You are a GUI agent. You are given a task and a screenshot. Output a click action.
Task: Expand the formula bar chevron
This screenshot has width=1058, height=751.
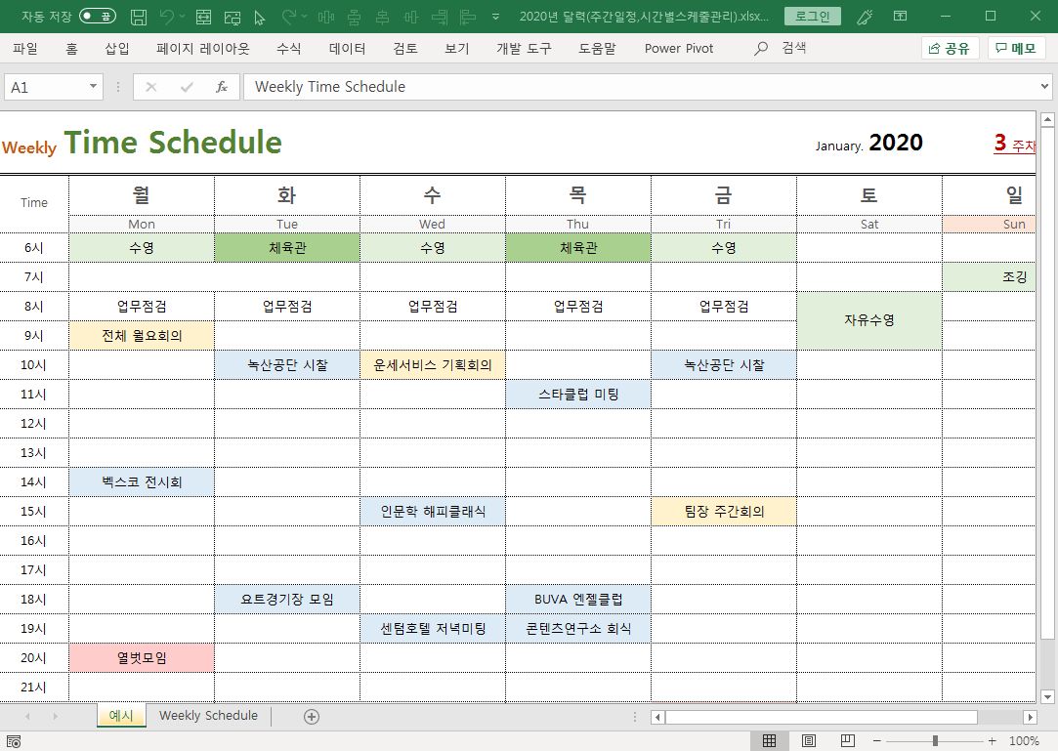(x=1044, y=86)
